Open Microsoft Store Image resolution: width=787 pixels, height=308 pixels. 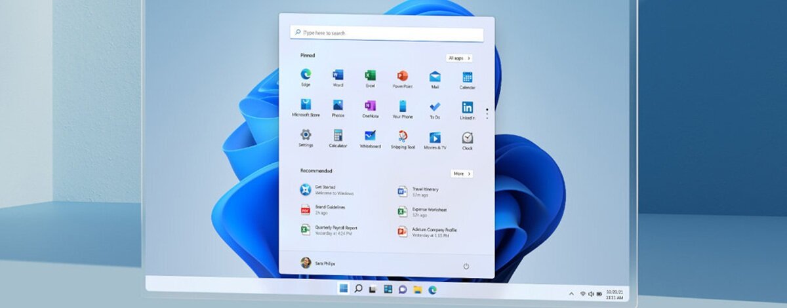coord(306,108)
